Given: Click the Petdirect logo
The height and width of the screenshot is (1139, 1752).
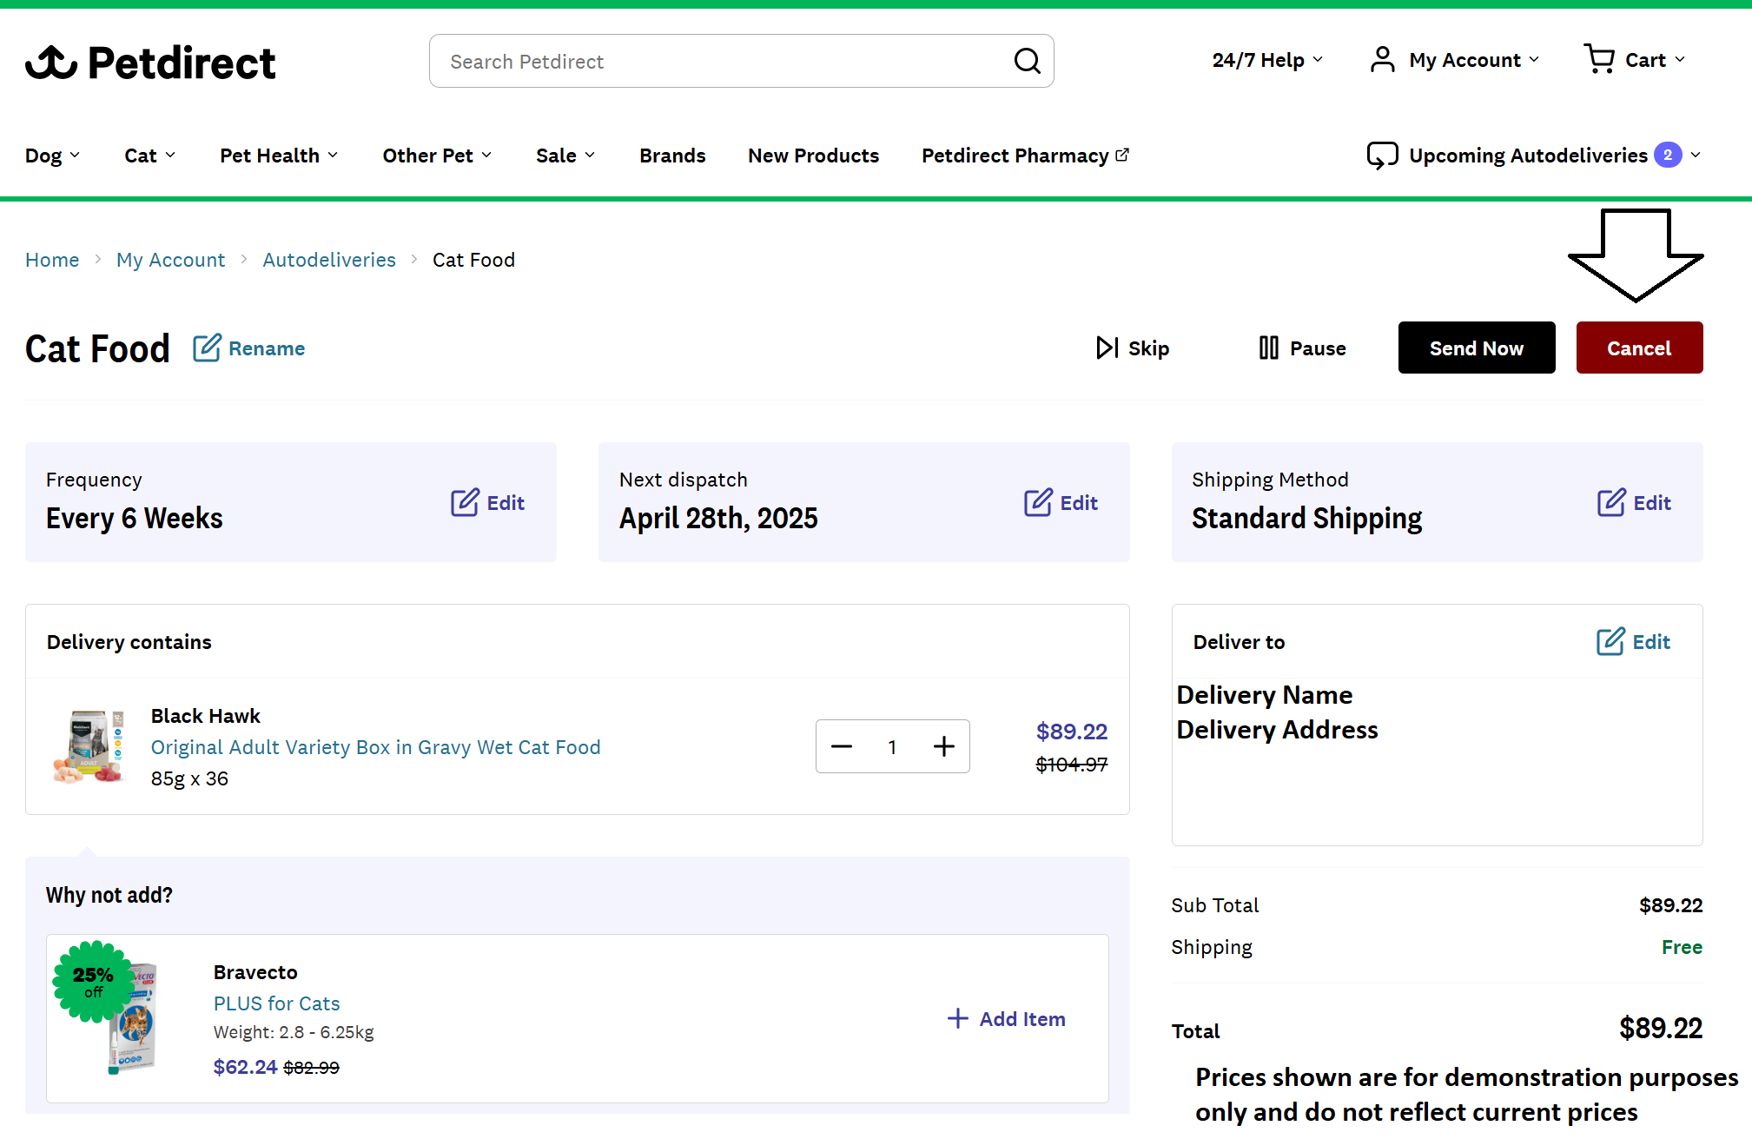Looking at the screenshot, I should 150,62.
